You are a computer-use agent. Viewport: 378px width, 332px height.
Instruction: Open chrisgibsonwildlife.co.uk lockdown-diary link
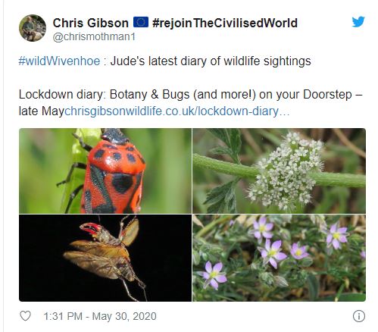tap(177, 111)
